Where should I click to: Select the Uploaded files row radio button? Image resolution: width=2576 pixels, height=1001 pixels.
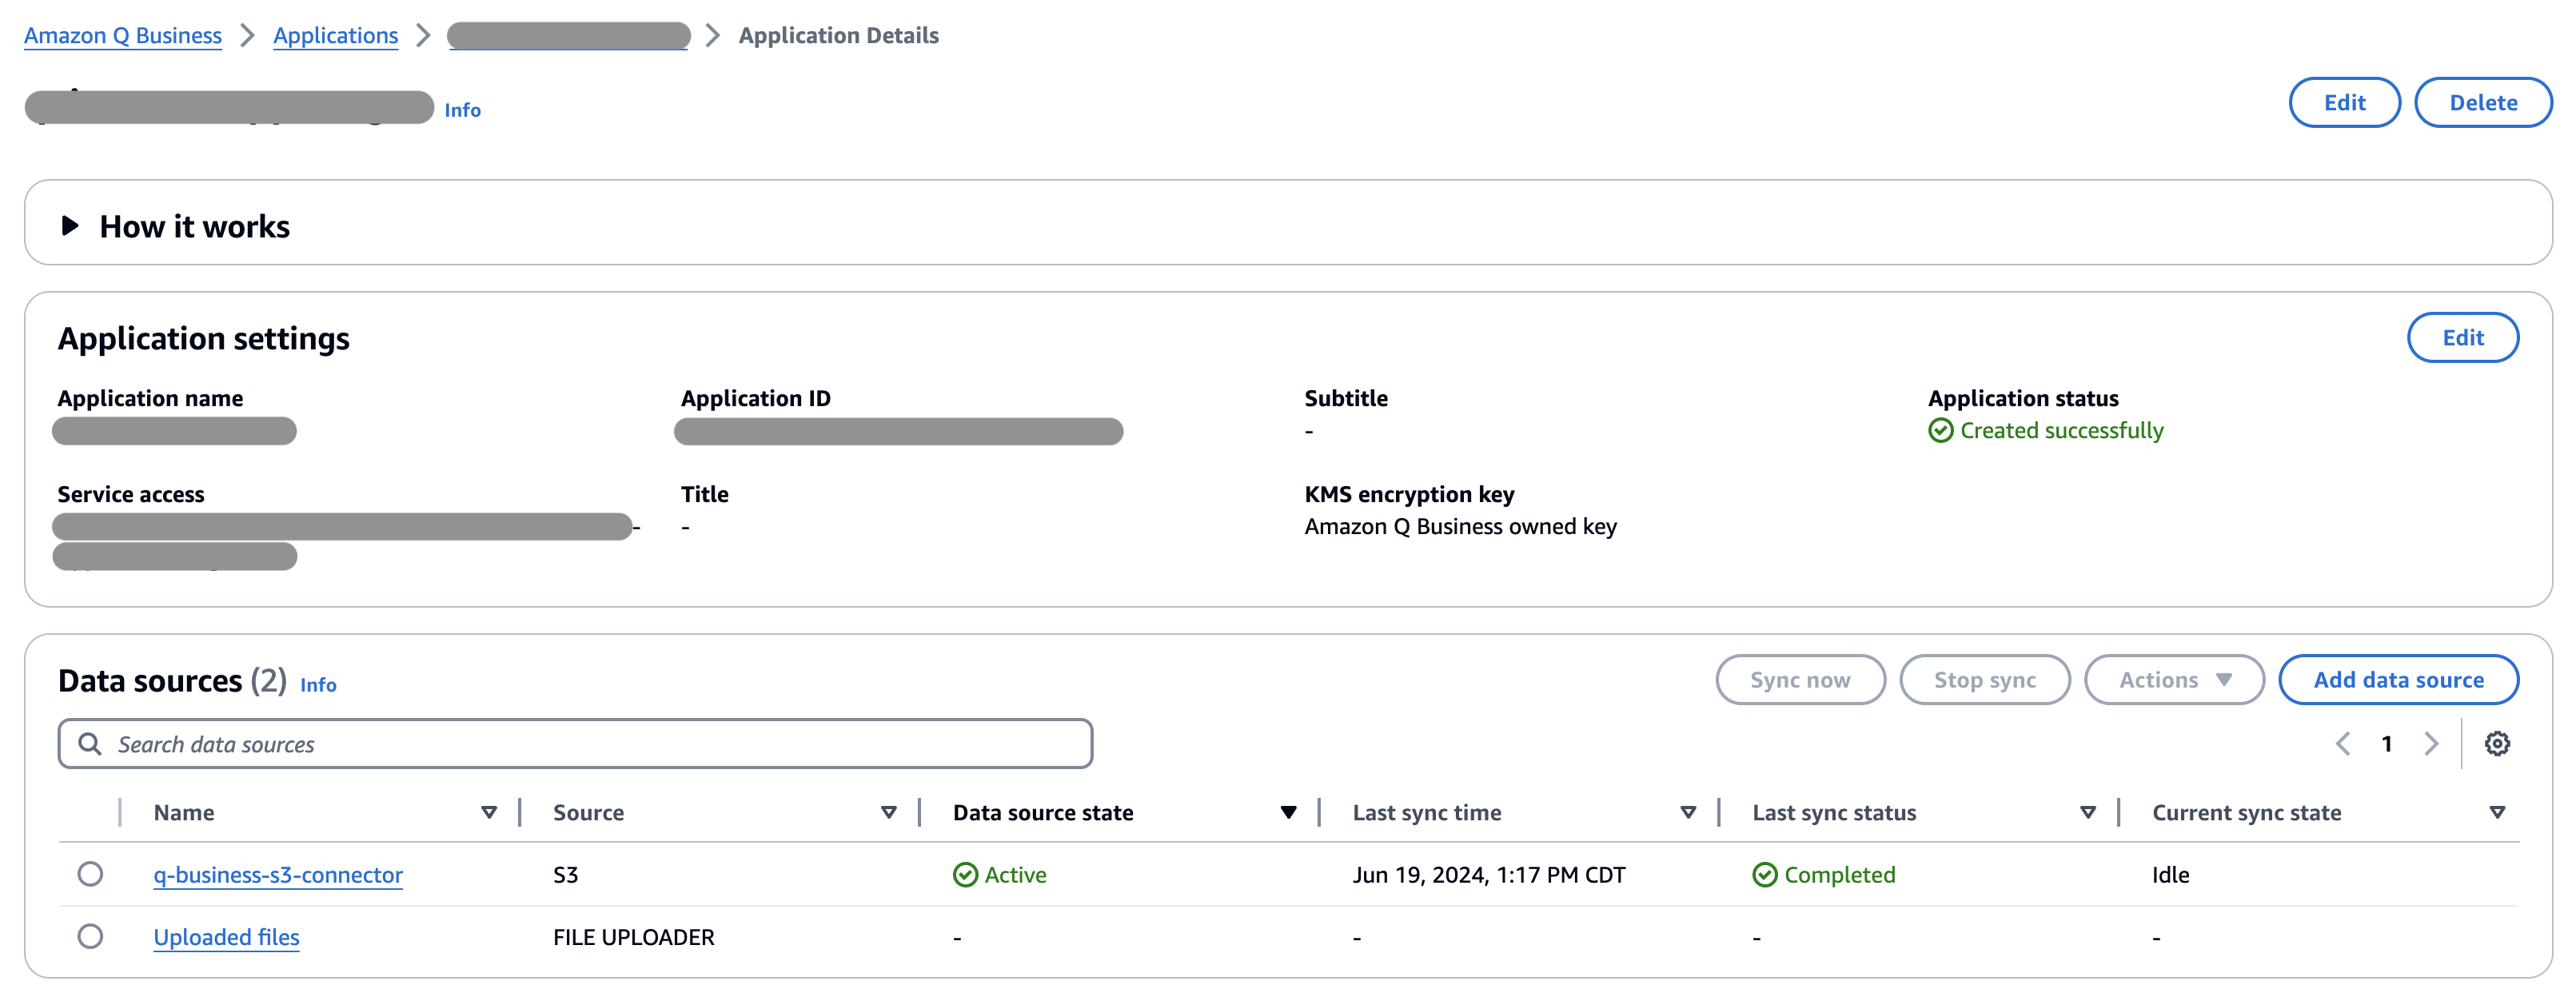91,937
